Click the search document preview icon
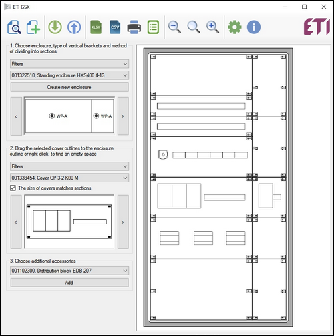 point(14,27)
